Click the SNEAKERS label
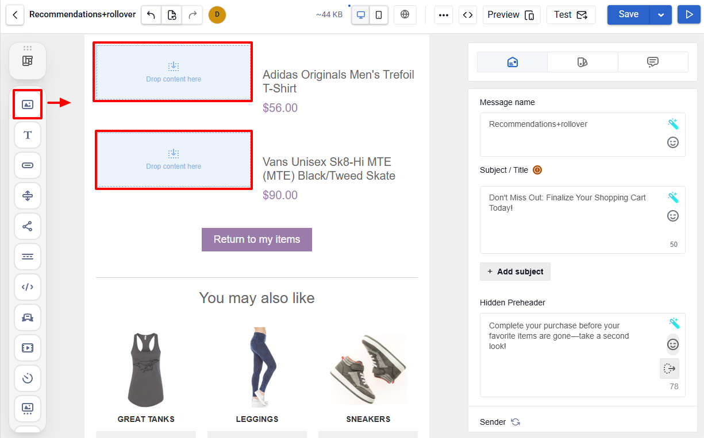Image resolution: width=704 pixels, height=438 pixels. pyautogui.click(x=368, y=419)
